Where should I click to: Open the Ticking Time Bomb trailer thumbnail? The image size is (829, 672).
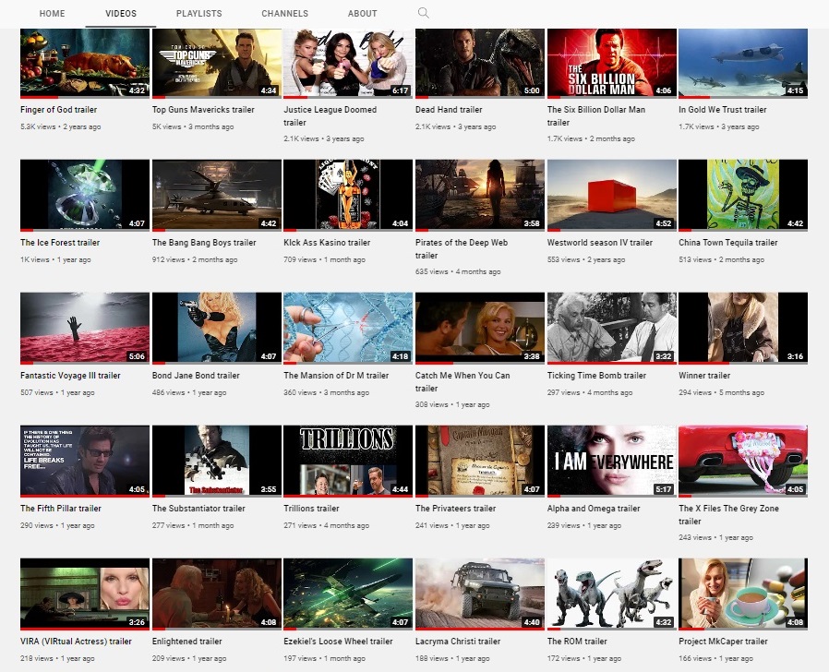coord(611,328)
